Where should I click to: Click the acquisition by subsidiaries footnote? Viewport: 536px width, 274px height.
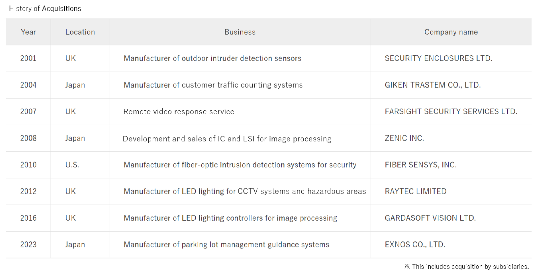pyautogui.click(x=467, y=267)
